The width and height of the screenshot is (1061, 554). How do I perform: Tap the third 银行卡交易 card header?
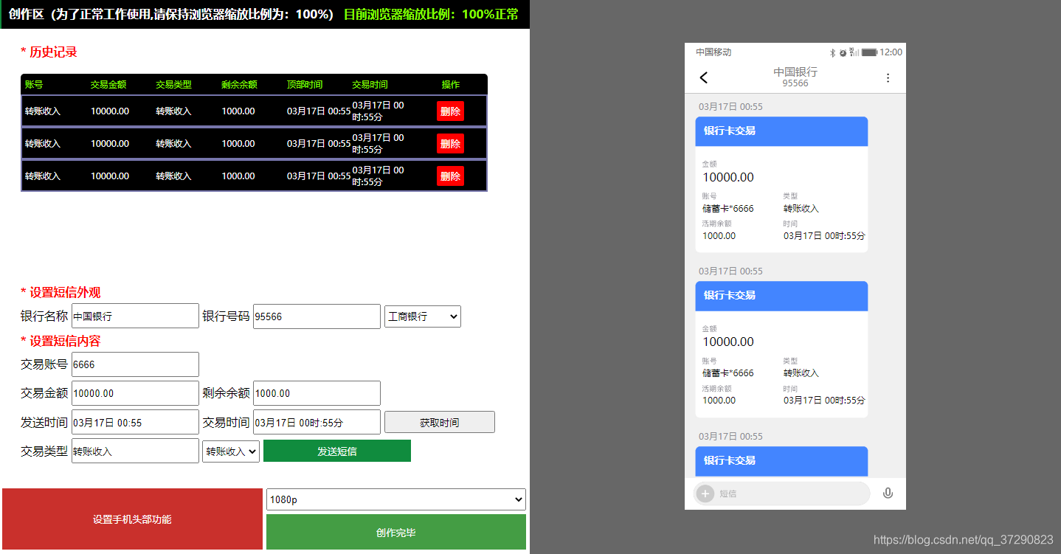tap(781, 461)
